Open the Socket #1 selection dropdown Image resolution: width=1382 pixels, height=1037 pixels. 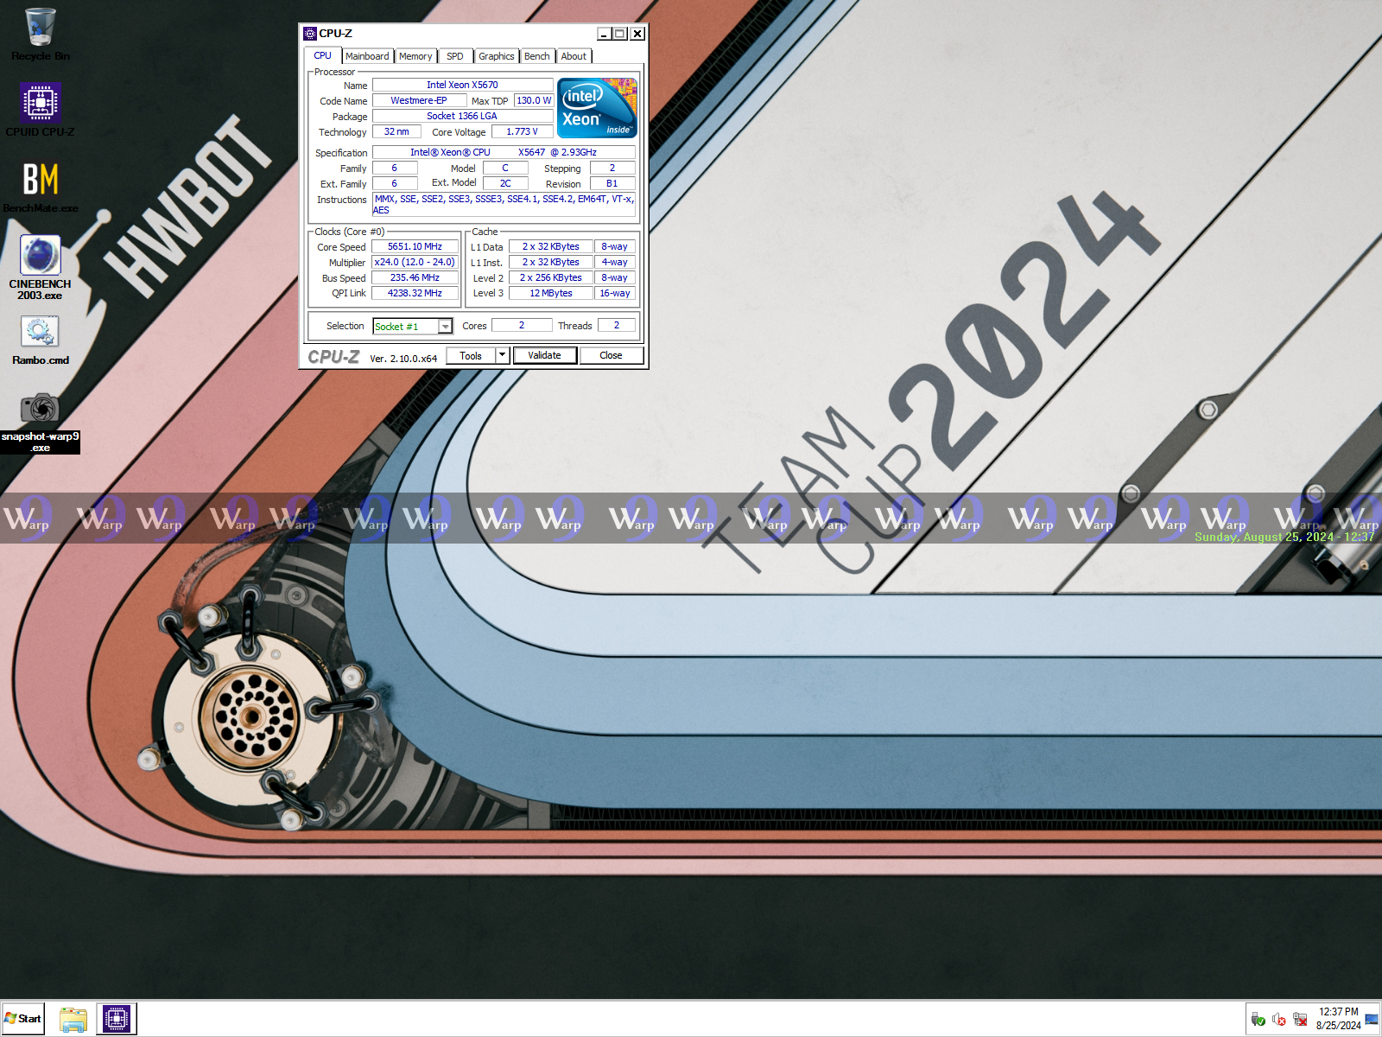413,326
